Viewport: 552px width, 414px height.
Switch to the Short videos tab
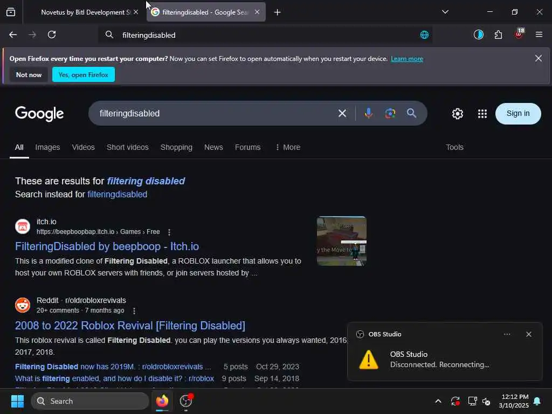(x=127, y=148)
